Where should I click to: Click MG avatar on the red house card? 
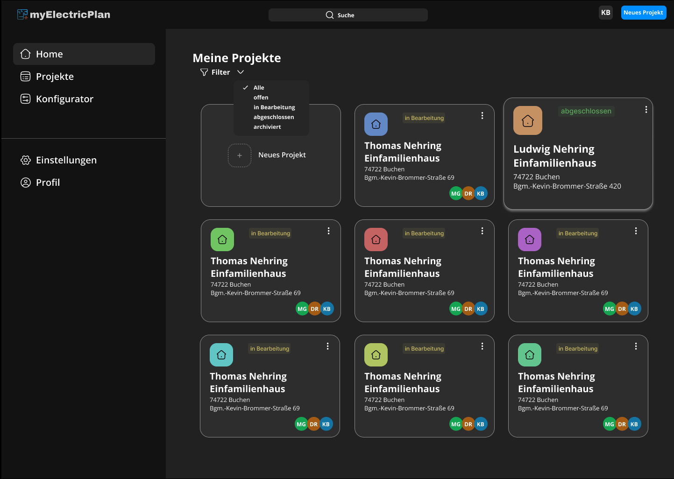pos(456,309)
